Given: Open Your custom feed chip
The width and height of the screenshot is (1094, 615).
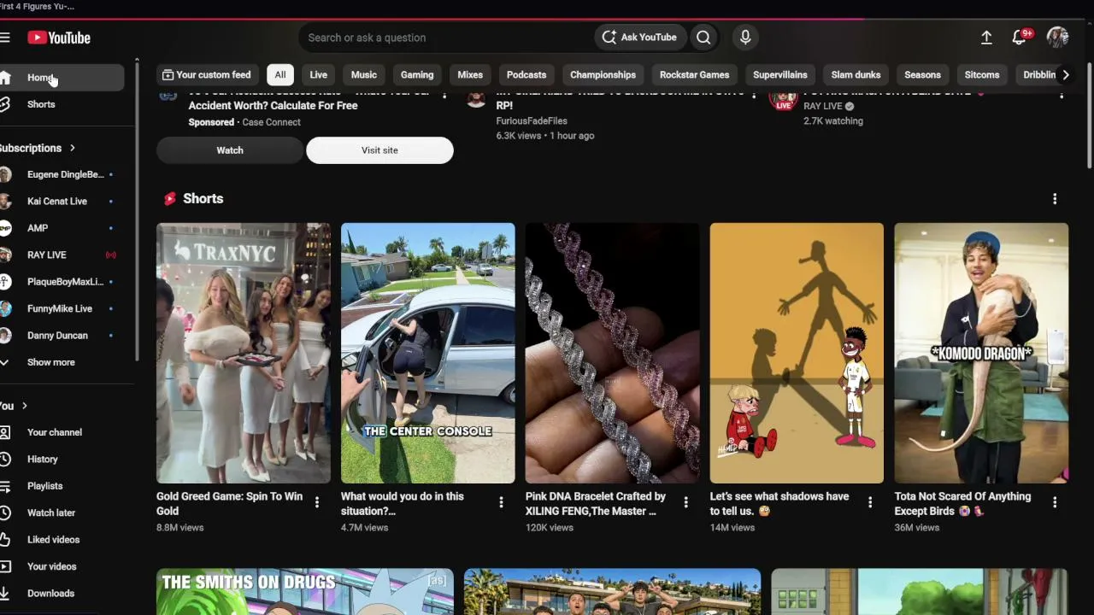Looking at the screenshot, I should click(207, 75).
